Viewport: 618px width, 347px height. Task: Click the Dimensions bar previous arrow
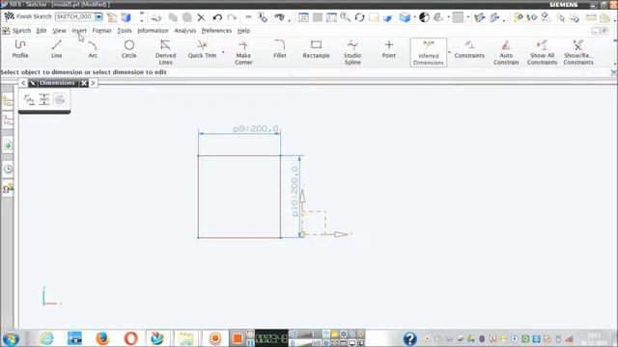23,83
